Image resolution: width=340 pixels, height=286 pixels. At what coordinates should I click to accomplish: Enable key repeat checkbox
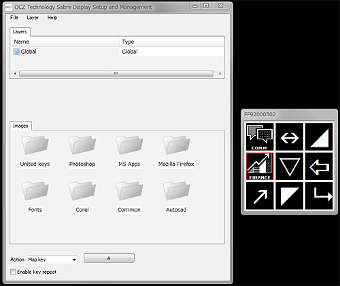[x=13, y=272]
